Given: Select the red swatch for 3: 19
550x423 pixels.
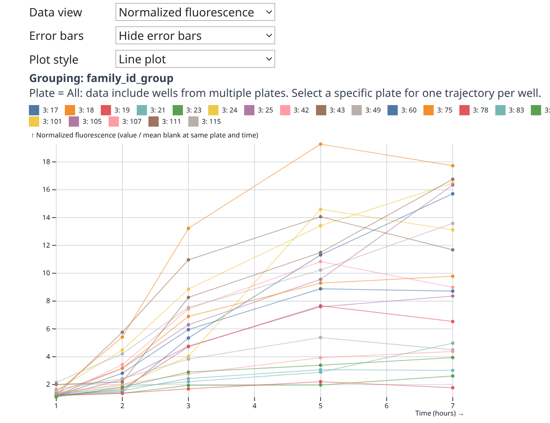Looking at the screenshot, I should click(106, 110).
